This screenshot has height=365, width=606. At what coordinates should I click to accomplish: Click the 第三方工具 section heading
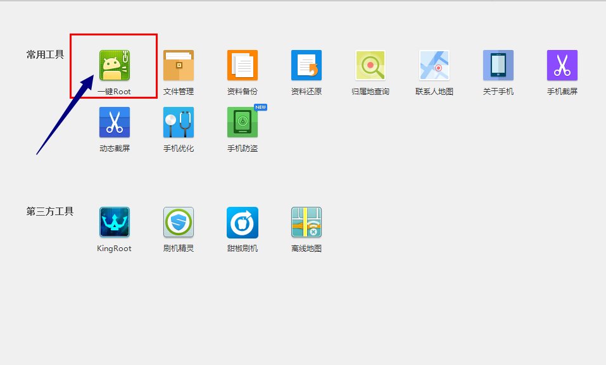point(50,211)
